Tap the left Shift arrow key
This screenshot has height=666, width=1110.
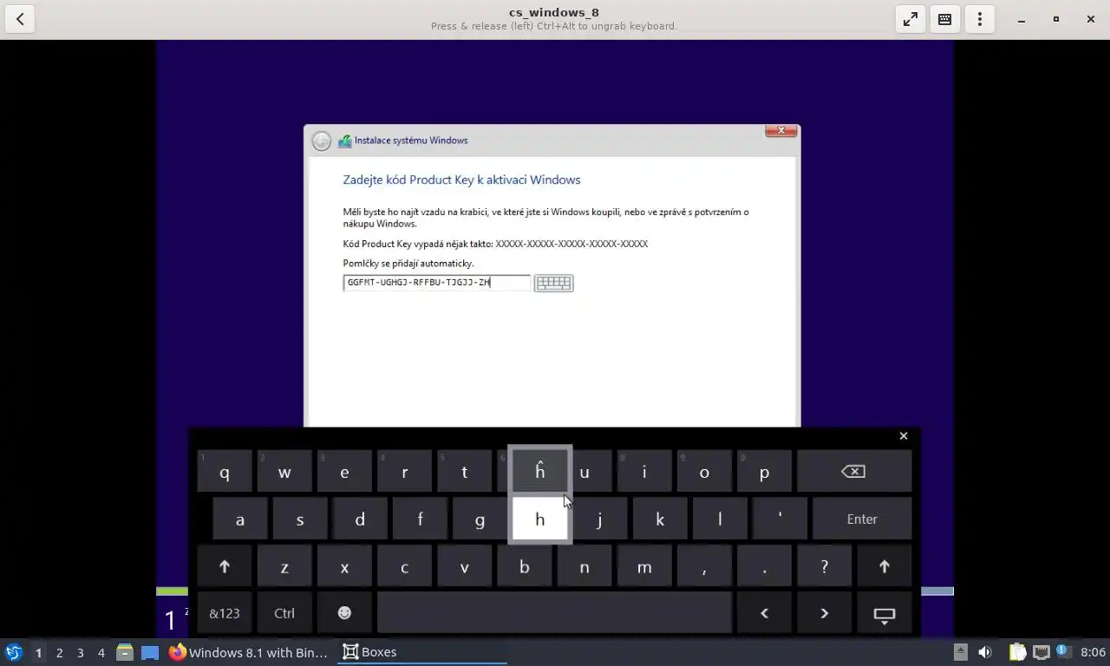(x=225, y=566)
